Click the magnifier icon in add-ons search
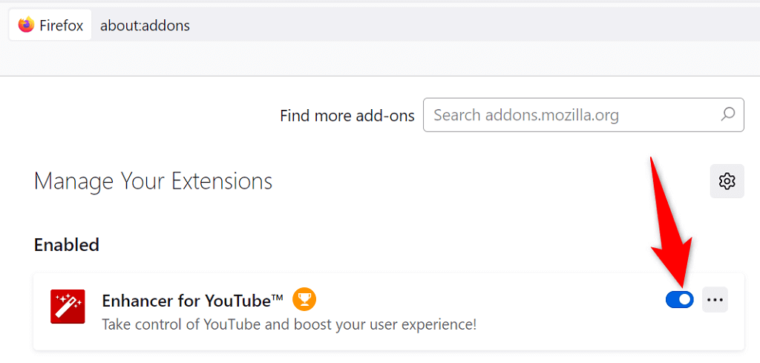The height and width of the screenshot is (363, 760). click(728, 114)
